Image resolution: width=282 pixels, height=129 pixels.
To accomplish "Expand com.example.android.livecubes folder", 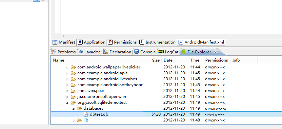I will tap(68, 79).
